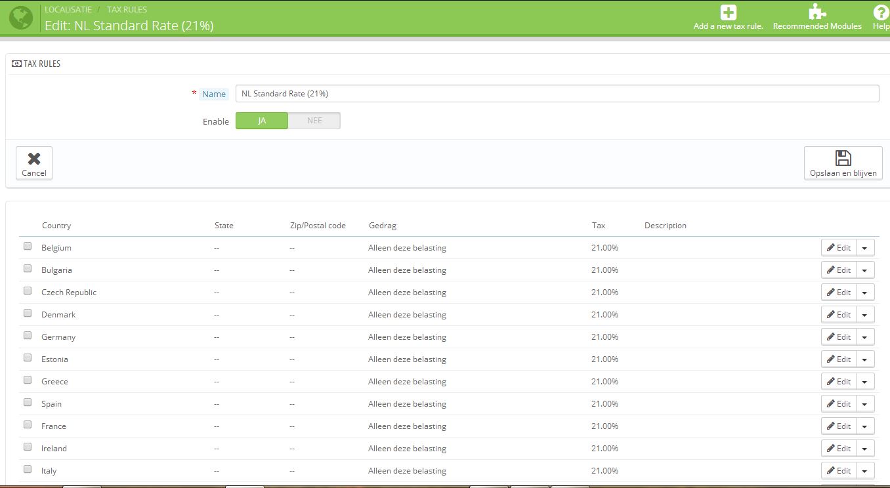Viewport: 890px width, 488px height.
Task: Select the Spain row checkbox
Action: [x=28, y=403]
